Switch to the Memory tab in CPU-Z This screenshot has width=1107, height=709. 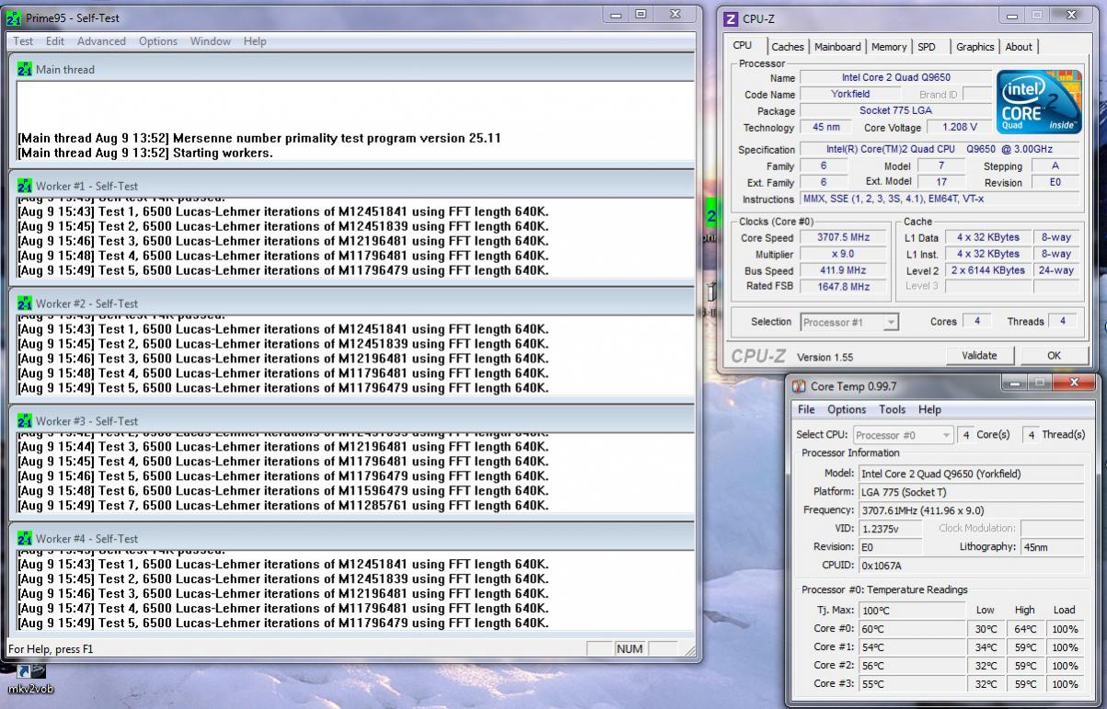(889, 47)
